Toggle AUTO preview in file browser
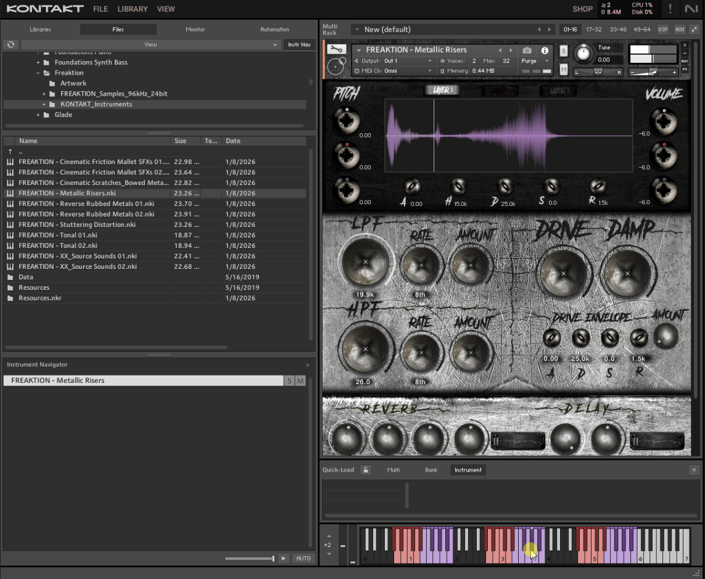Image resolution: width=705 pixels, height=579 pixels. point(303,558)
